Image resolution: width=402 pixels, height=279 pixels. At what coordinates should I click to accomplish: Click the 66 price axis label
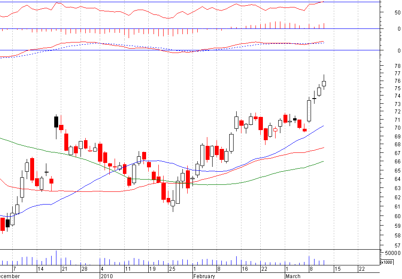tap(397, 162)
